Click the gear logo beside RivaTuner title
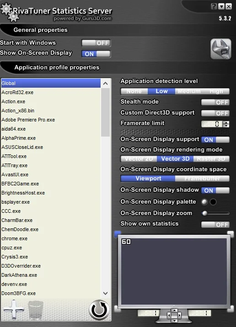 point(9,12)
